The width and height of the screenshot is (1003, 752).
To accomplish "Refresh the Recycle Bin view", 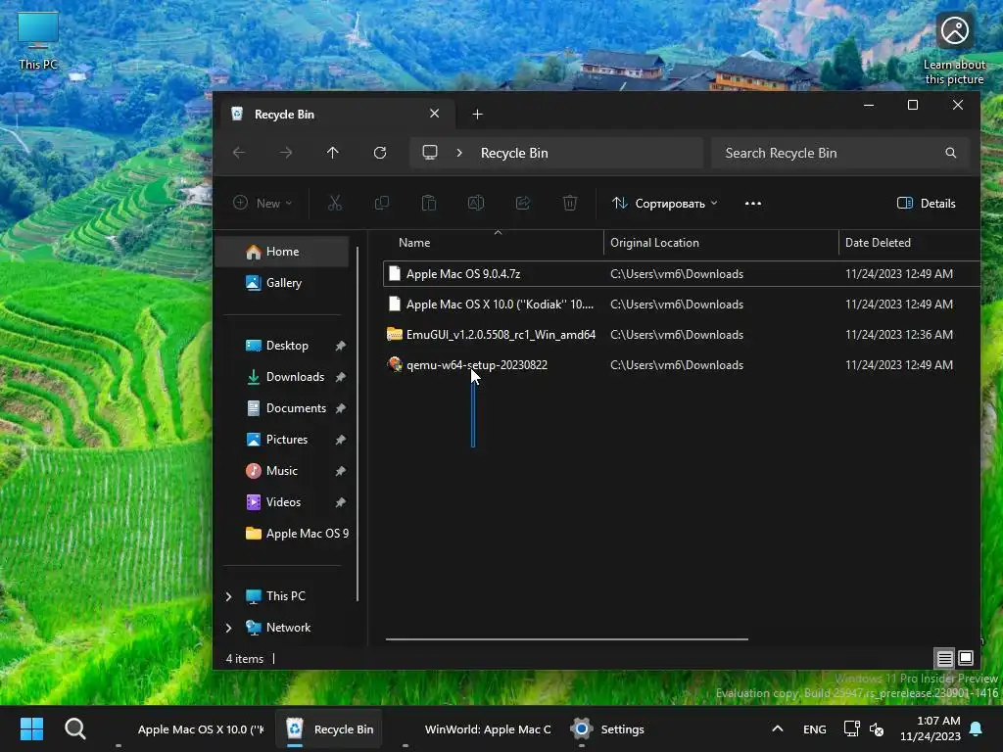I will tap(380, 153).
